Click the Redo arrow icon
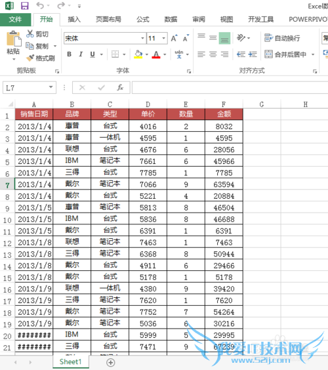 (61, 5)
